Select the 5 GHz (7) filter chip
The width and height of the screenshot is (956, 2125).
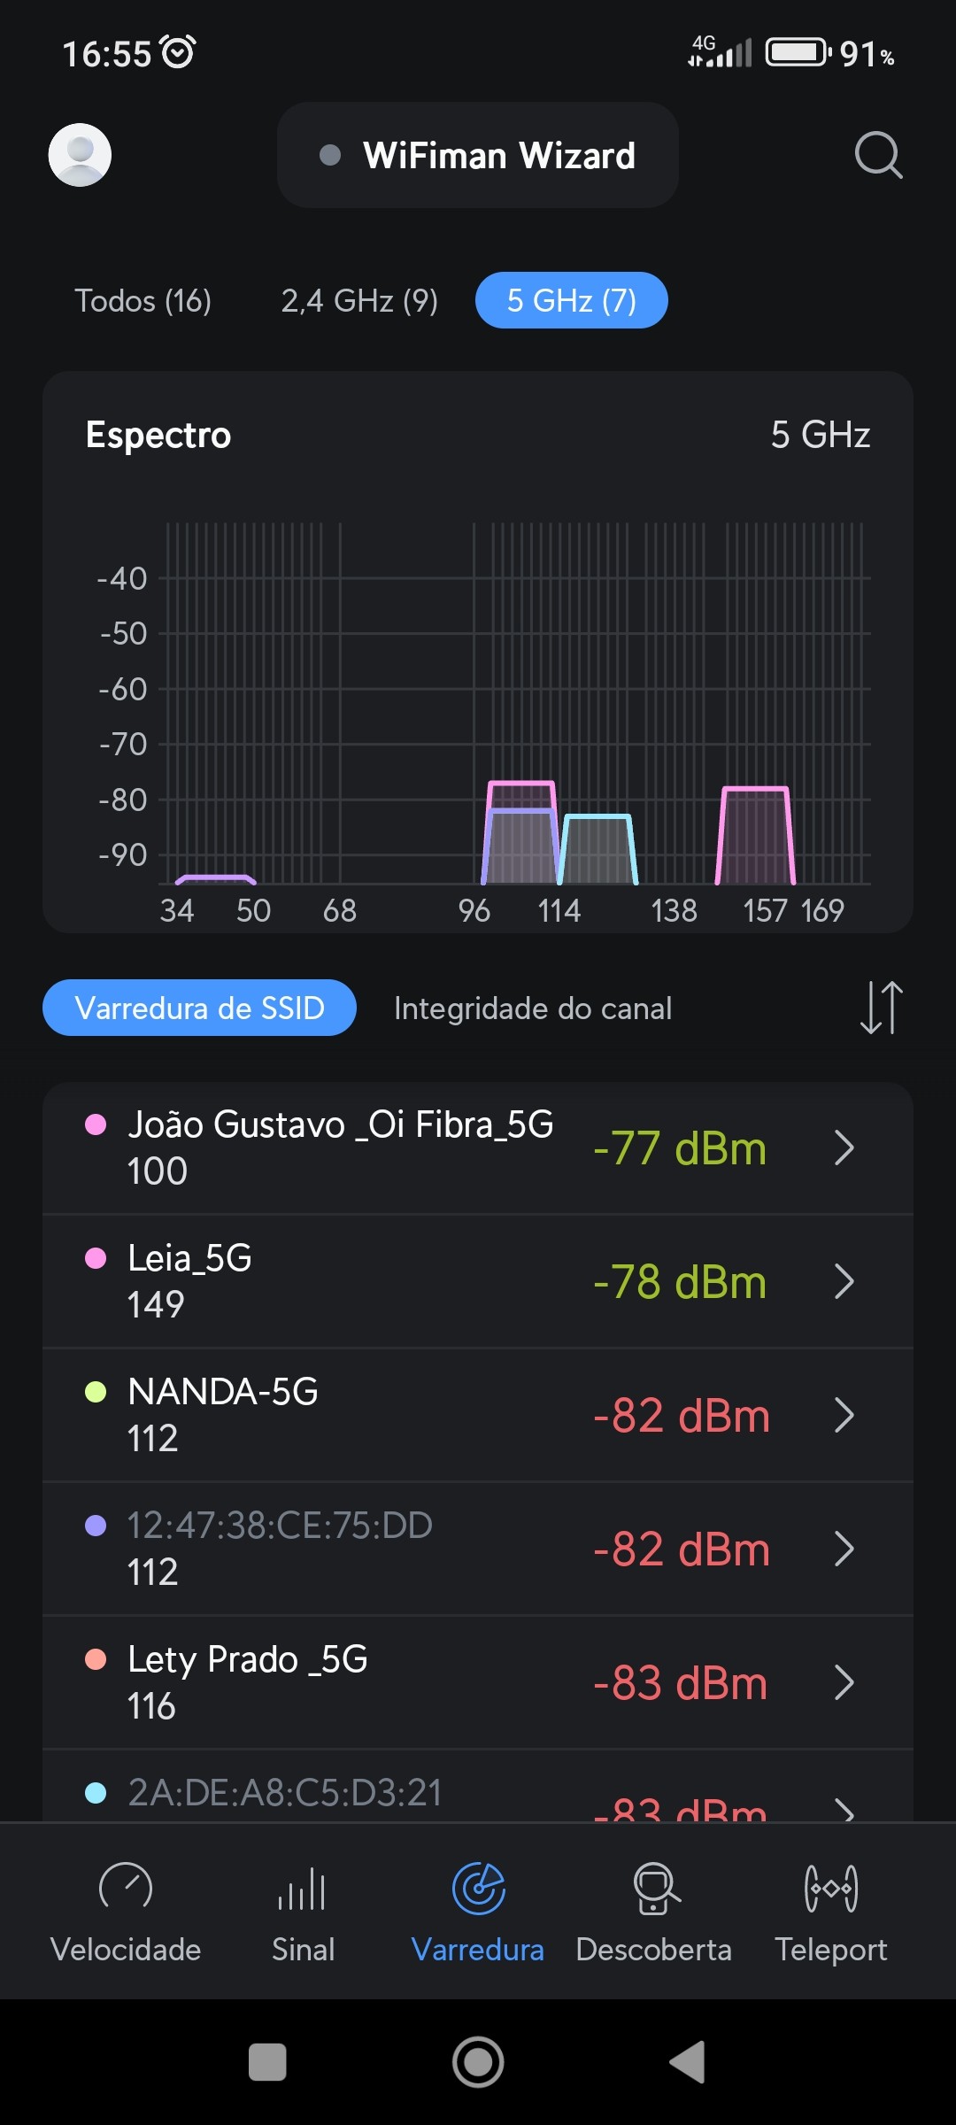[571, 301]
